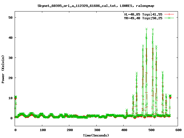Click the 400 tick on the time axis
184x138 pixels.
click(x=124, y=130)
